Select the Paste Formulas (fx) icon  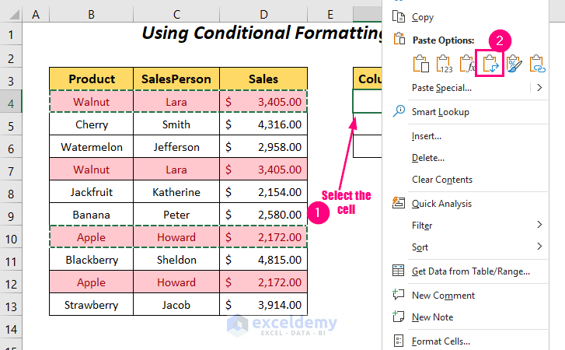pos(467,63)
